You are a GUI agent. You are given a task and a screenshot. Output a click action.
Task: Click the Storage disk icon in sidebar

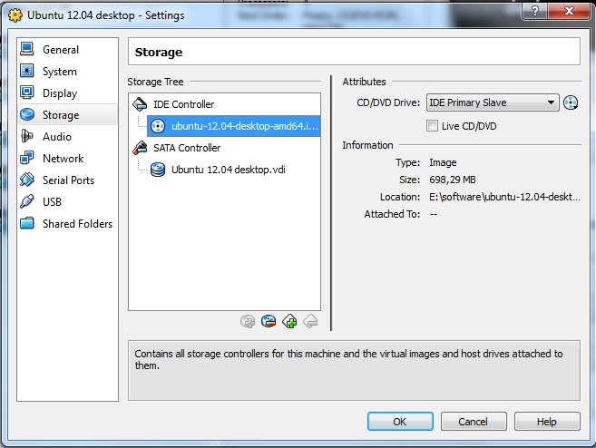click(x=27, y=114)
